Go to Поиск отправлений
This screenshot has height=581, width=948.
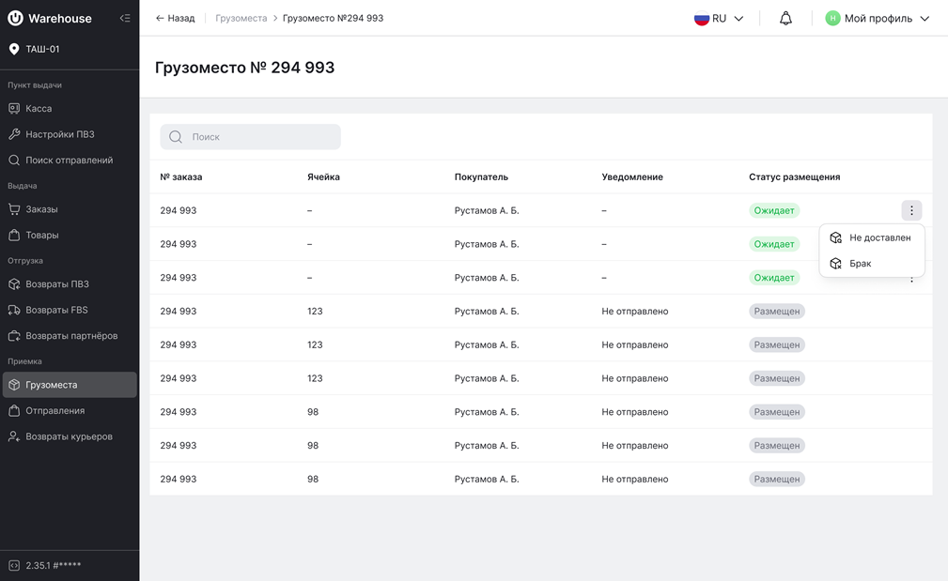(69, 161)
